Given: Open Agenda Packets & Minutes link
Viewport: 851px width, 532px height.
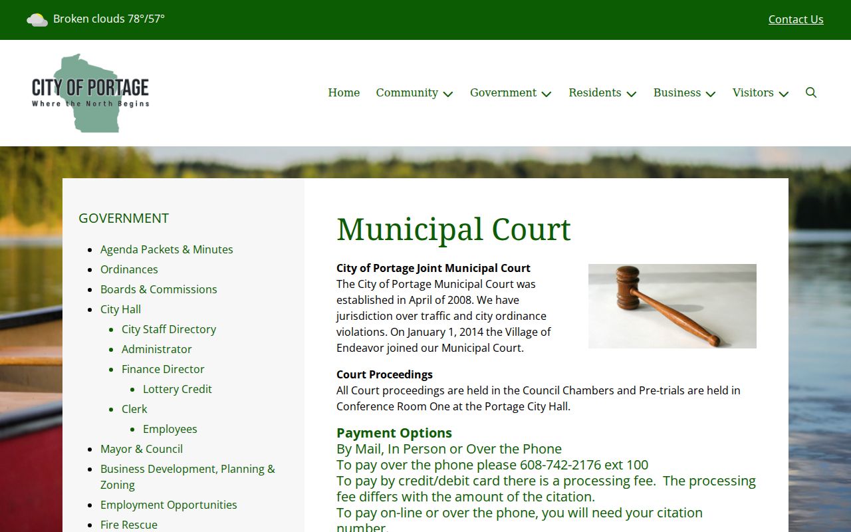Looking at the screenshot, I should 166,249.
